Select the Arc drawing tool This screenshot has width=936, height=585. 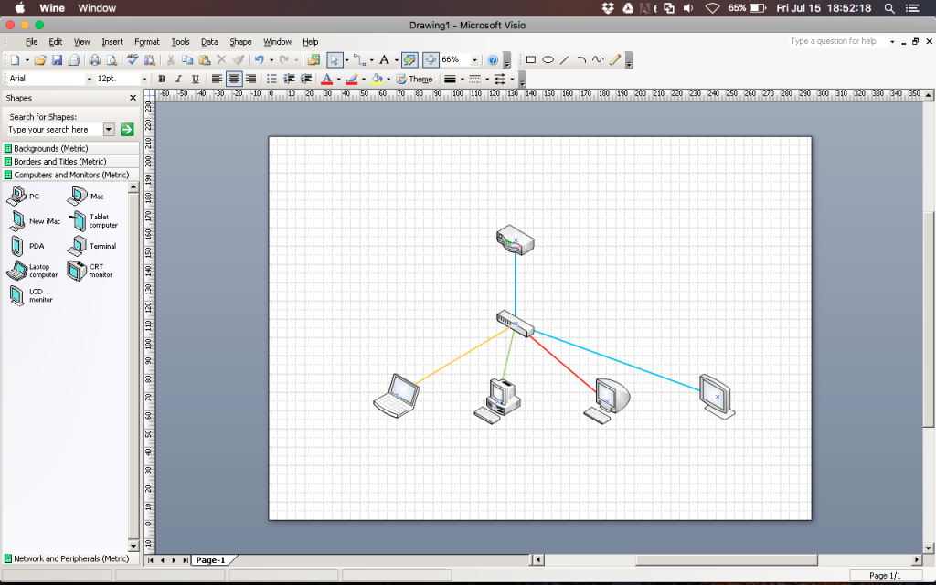[x=581, y=59]
